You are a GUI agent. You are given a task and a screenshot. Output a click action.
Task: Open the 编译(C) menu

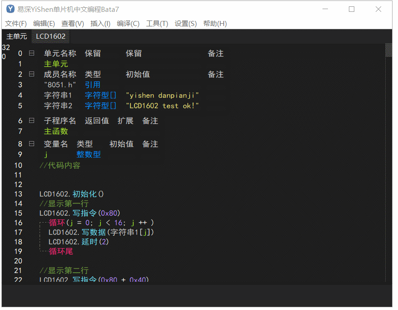pyautogui.click(x=128, y=24)
